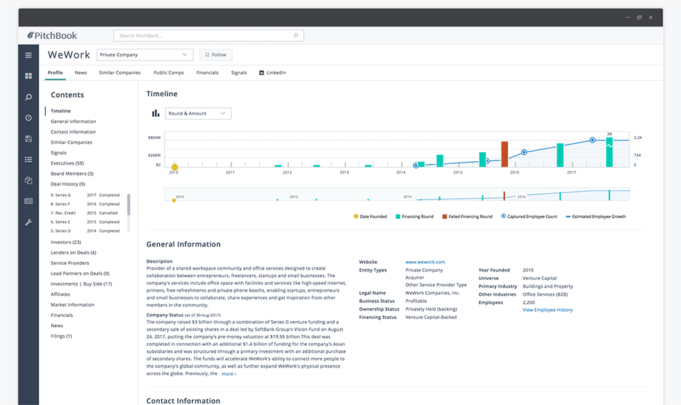Image resolution: width=681 pixels, height=405 pixels.
Task: Open the Financials tab
Action: tap(207, 72)
